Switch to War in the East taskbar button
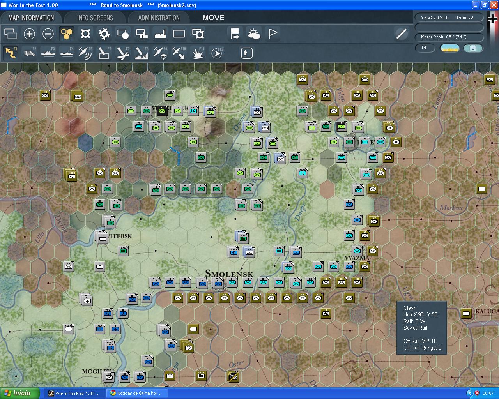Viewport: 499px width, 399px height. coord(74,393)
